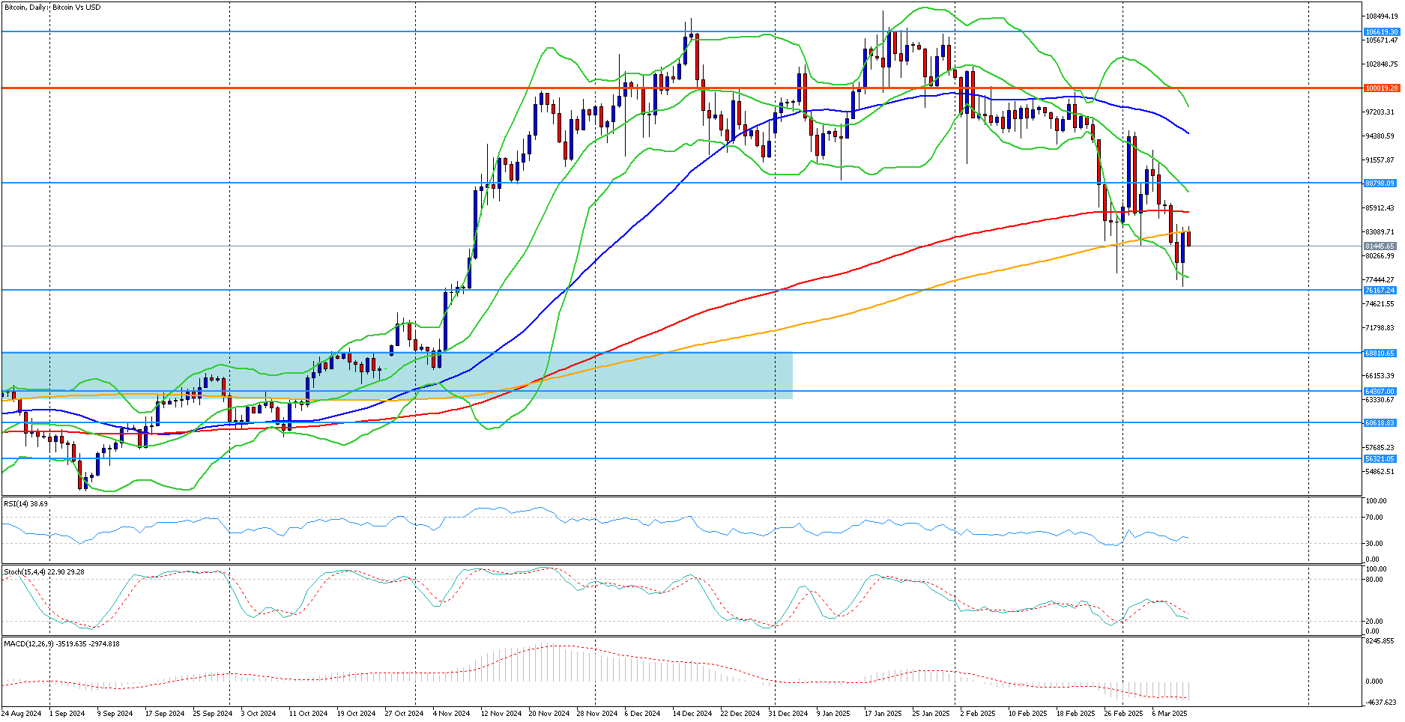Click the '9 Jan 2025' date label
The height and width of the screenshot is (722, 1405).
coord(834,714)
